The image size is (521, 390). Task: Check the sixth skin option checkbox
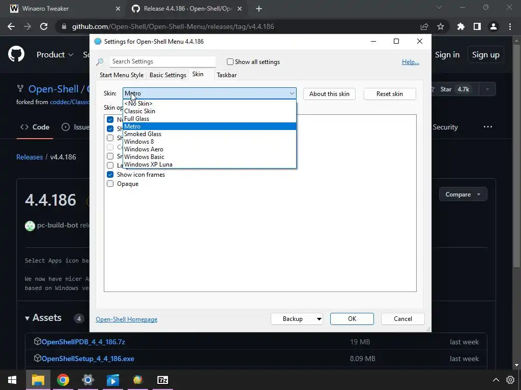tap(110, 165)
